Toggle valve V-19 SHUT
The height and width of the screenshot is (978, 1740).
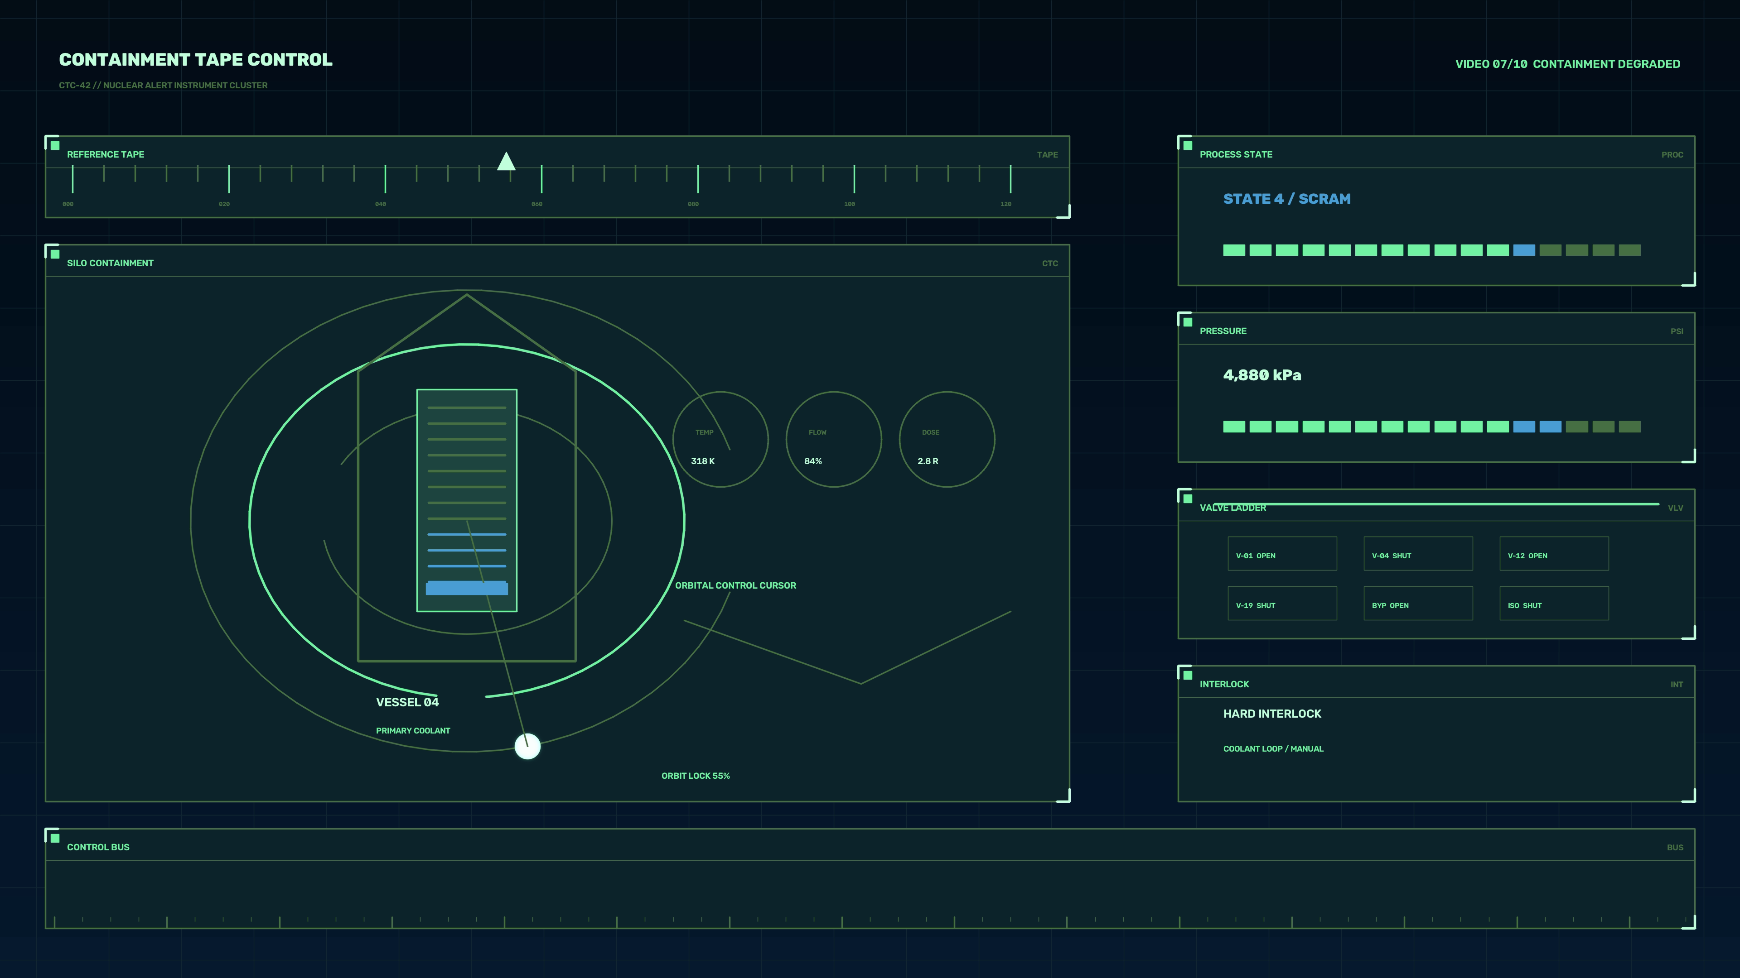tap(1282, 604)
